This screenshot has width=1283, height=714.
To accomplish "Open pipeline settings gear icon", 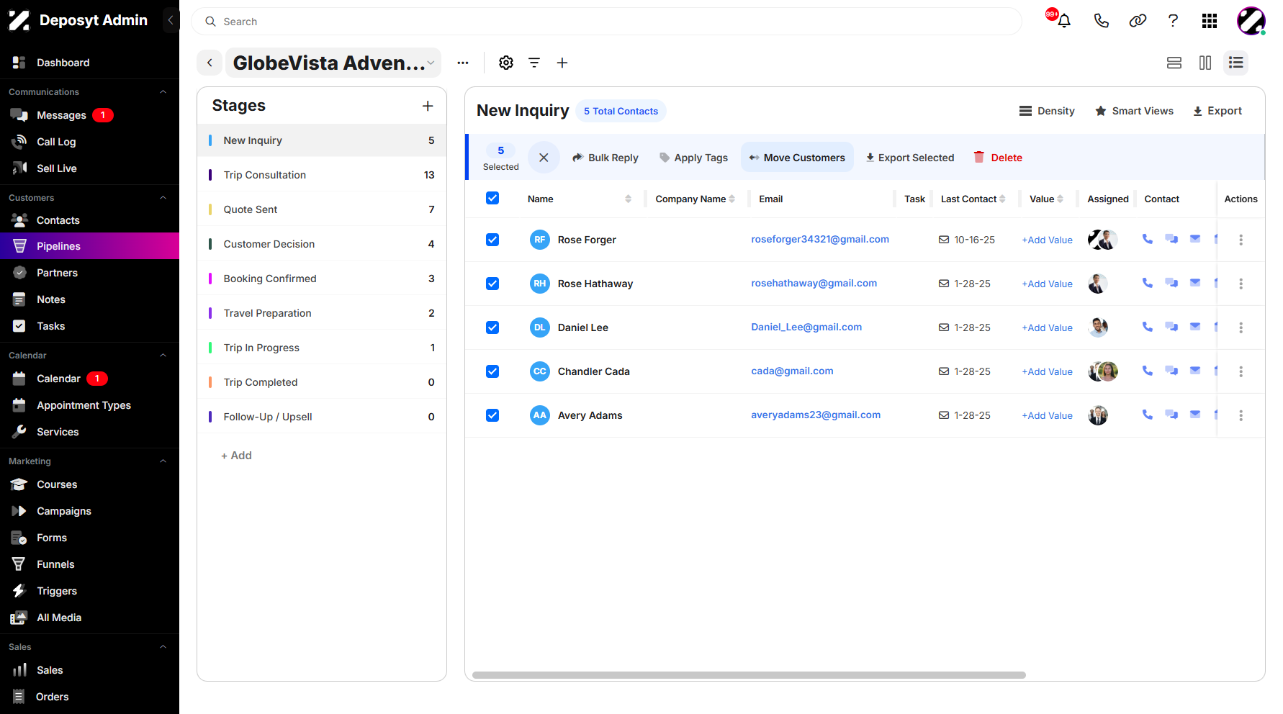I will click(x=506, y=63).
